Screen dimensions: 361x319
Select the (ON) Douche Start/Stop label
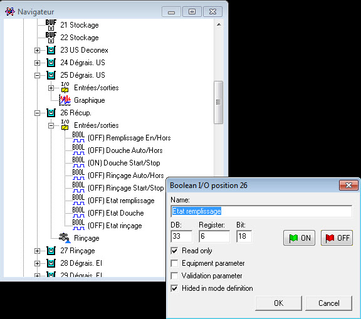click(124, 163)
